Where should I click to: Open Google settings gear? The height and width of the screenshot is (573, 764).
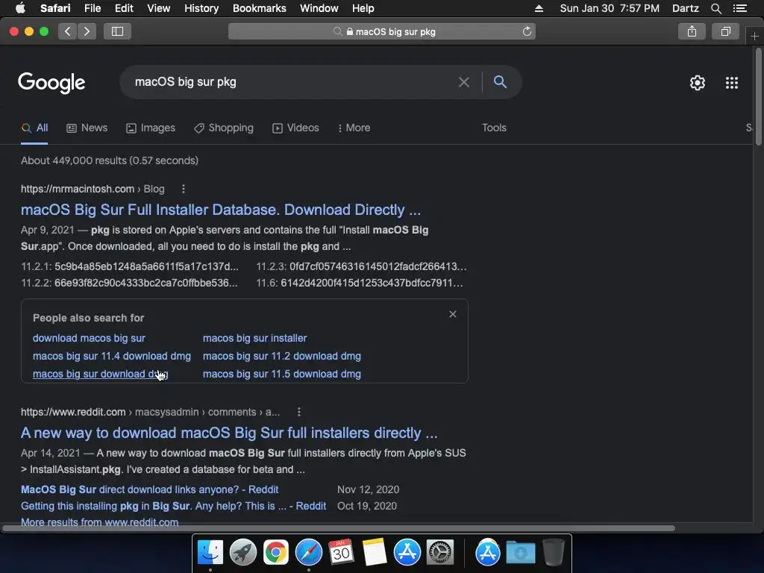(x=698, y=83)
